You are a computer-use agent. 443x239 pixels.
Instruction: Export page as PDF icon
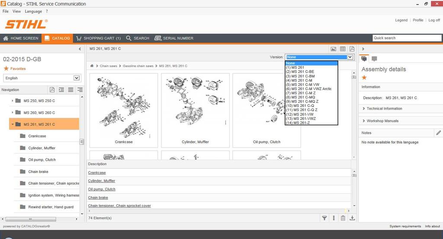click(352, 49)
